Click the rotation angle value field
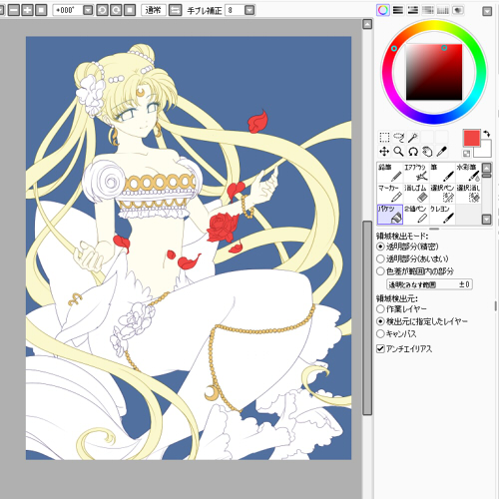499x499 pixels. point(68,10)
